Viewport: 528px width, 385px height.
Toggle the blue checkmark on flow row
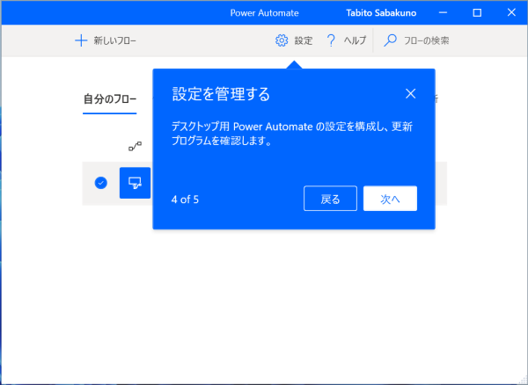(100, 183)
